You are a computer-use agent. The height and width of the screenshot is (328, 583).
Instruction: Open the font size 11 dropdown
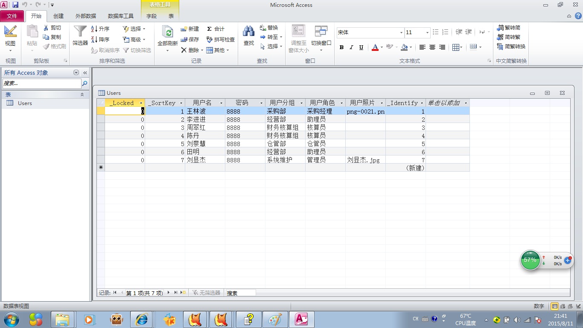[427, 32]
